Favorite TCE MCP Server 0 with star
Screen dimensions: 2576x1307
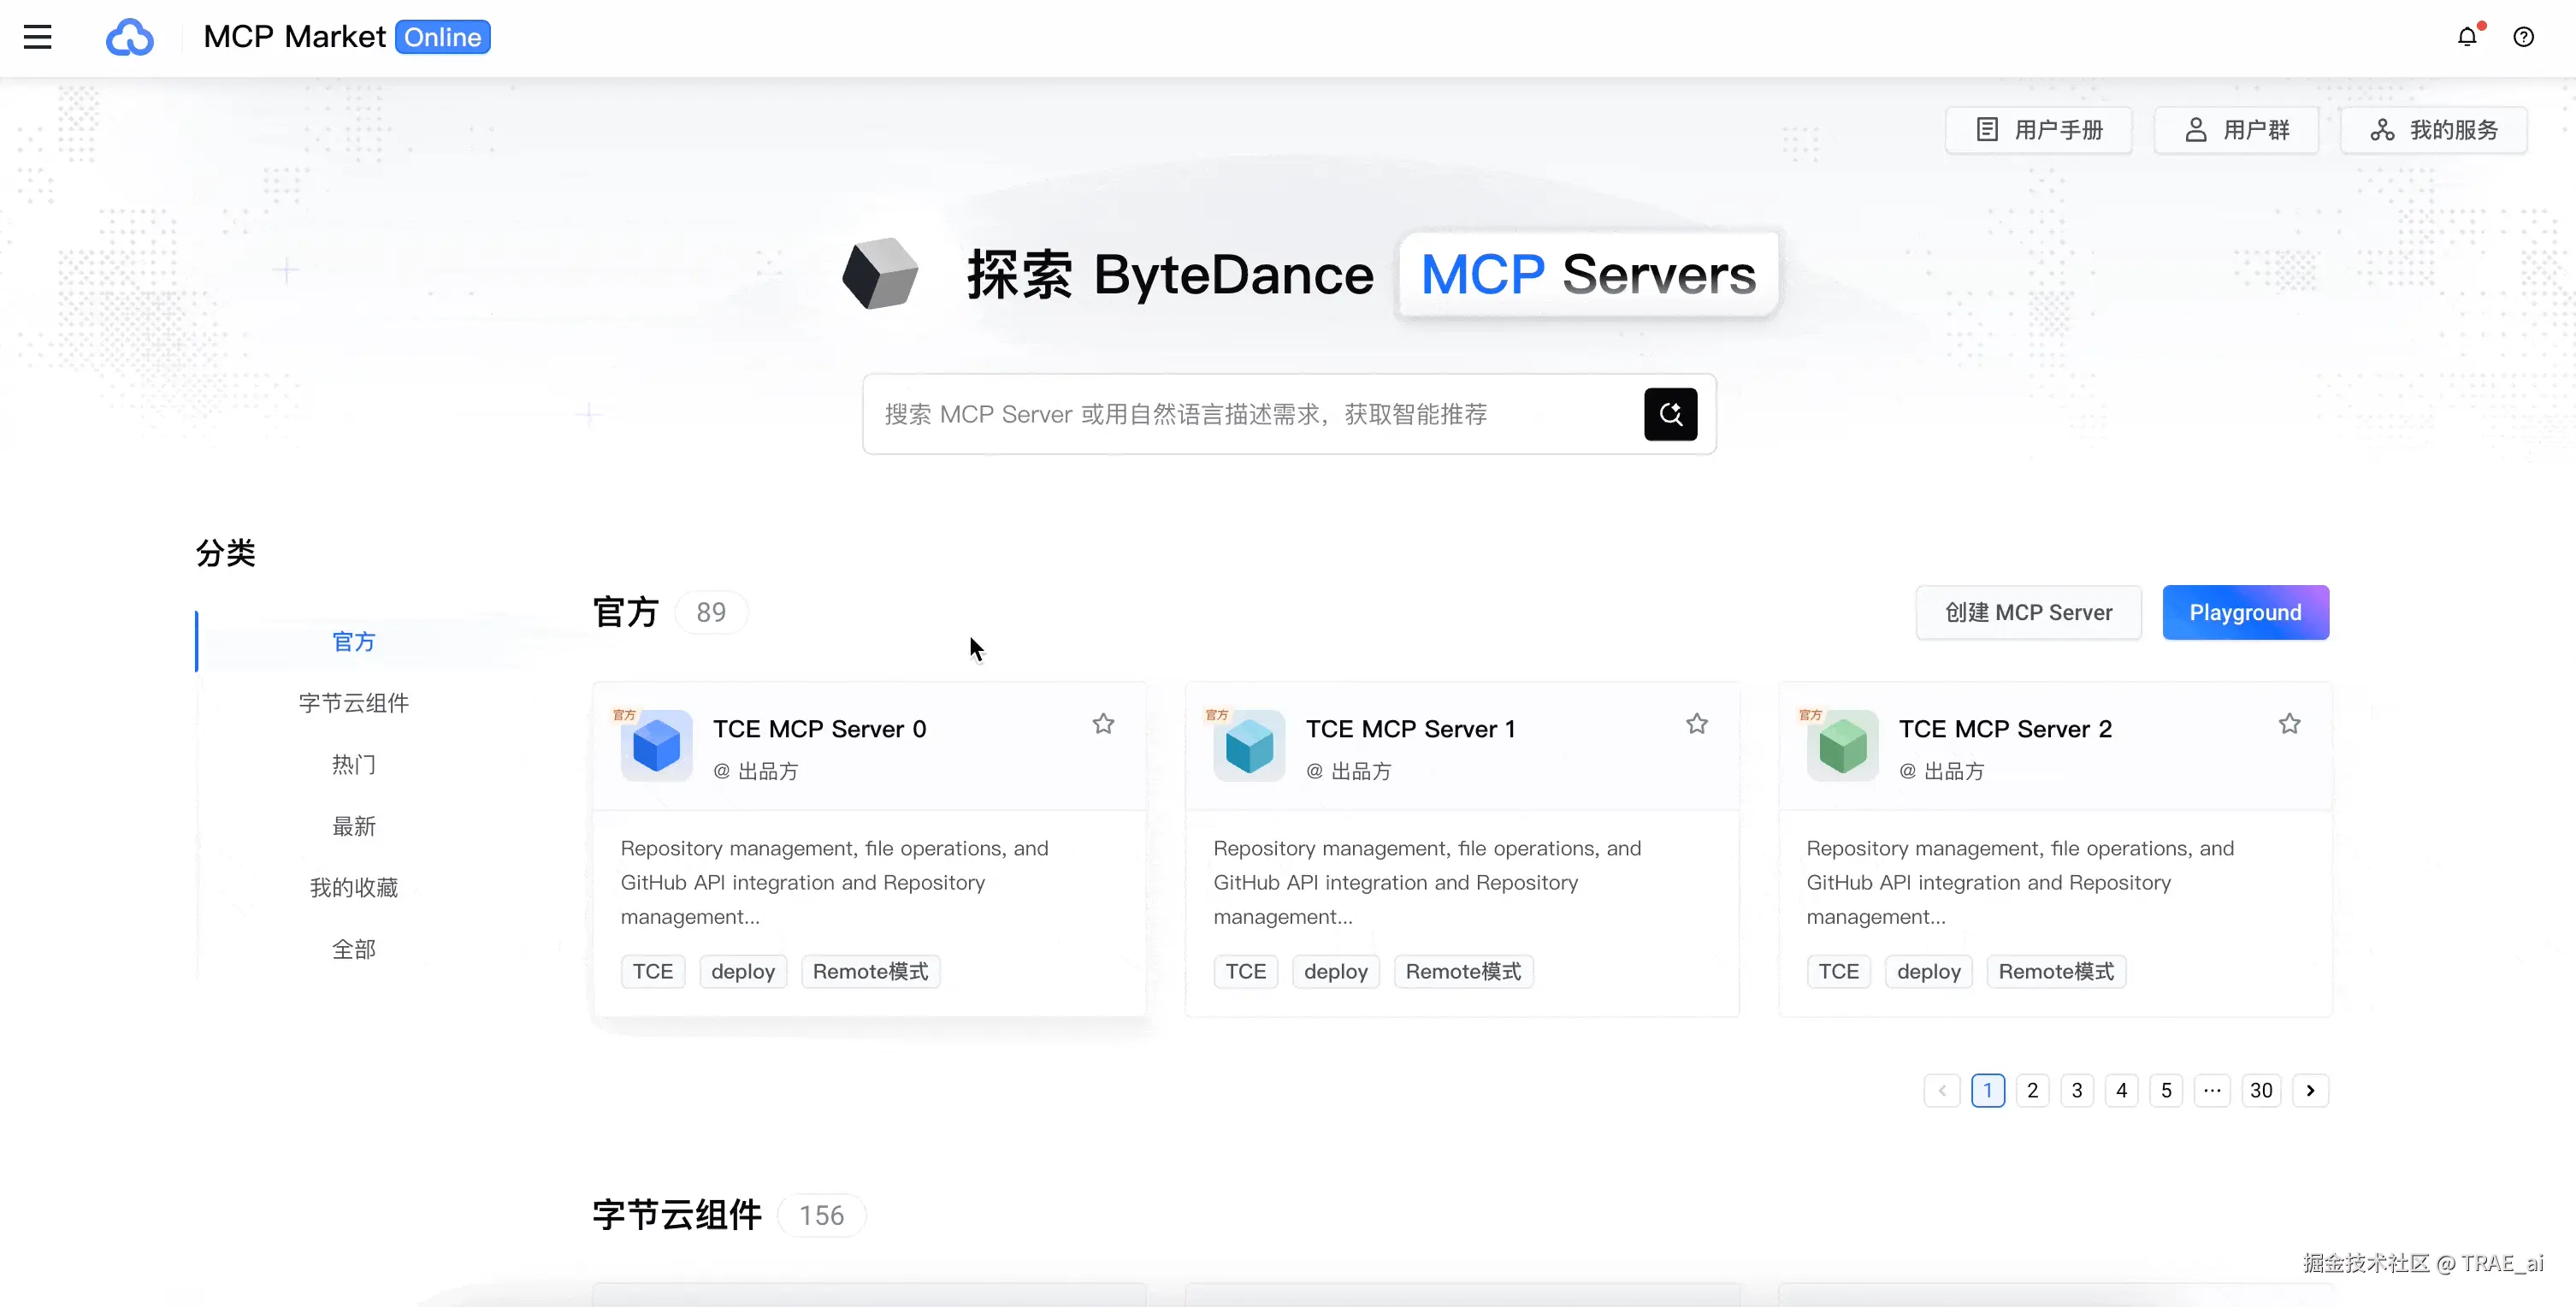tap(1103, 724)
